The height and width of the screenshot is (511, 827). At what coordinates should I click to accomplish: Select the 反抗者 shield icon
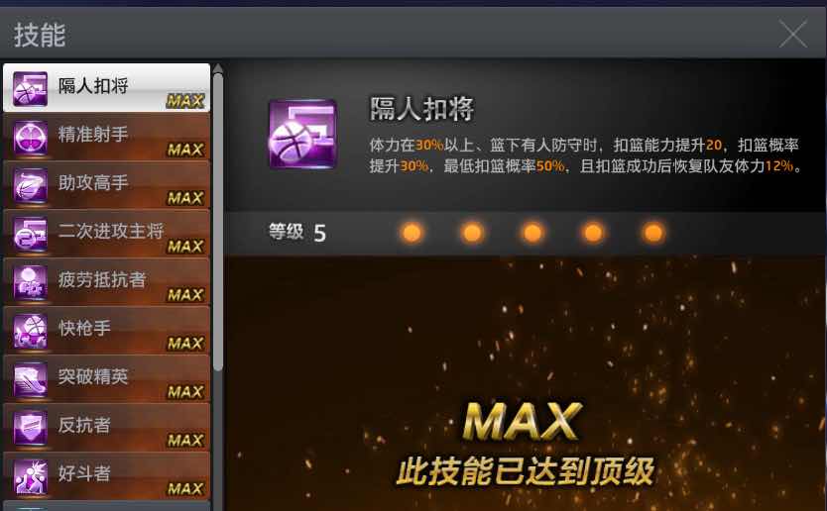coord(30,428)
